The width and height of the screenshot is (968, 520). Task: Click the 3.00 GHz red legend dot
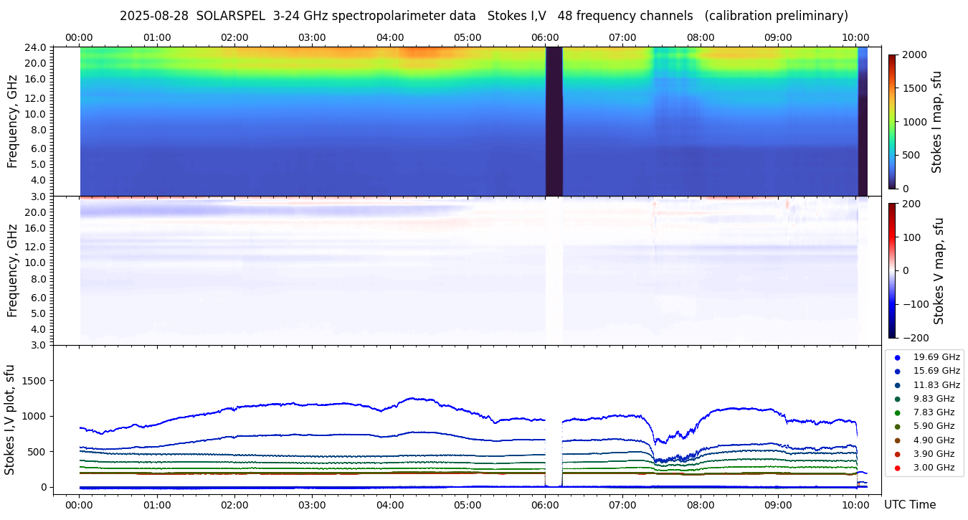coord(897,468)
